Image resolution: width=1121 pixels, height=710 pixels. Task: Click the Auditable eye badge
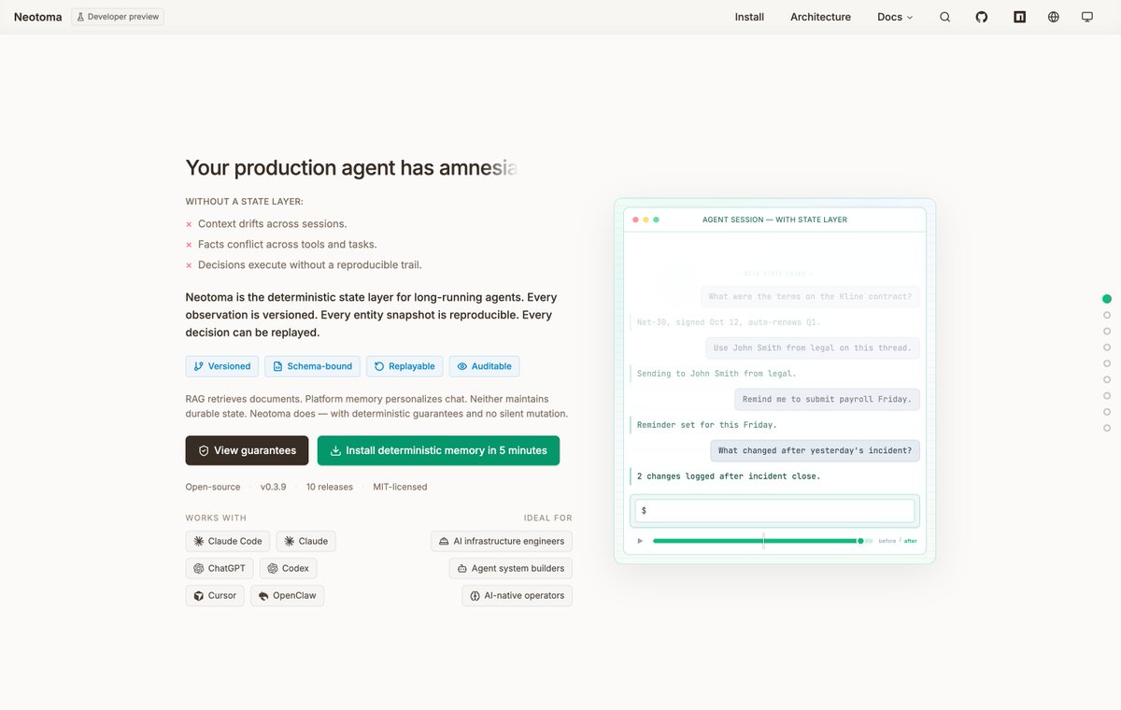click(x=485, y=366)
